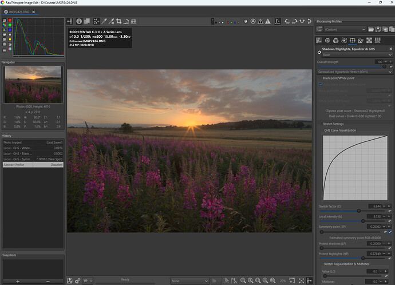Image resolution: width=395 pixels, height=285 pixels.
Task: Click the save image icon at bottom
Action: tap(70, 280)
